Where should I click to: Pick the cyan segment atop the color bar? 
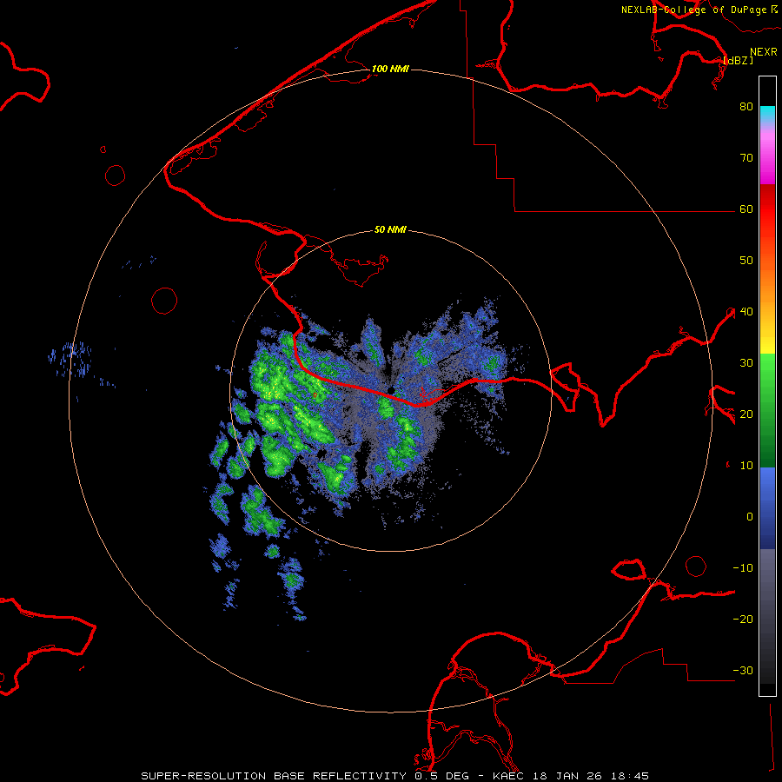click(x=767, y=116)
